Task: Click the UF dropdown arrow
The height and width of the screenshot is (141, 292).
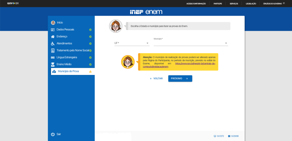Action: click(x=148, y=43)
